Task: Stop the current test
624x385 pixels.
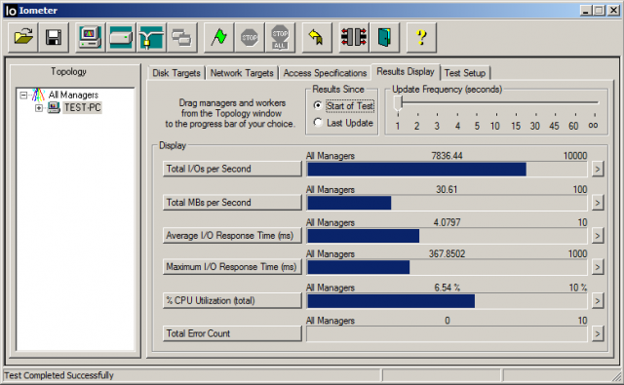Action: pyautogui.click(x=250, y=37)
